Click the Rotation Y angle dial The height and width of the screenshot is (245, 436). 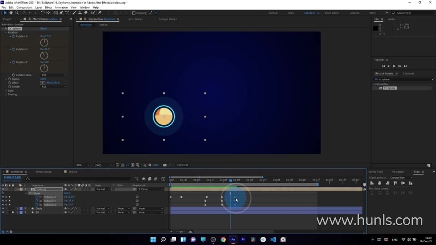point(44,55)
